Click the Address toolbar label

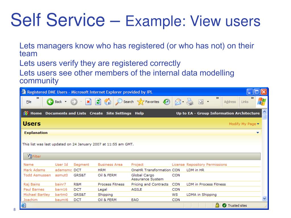pyautogui.click(x=230, y=102)
